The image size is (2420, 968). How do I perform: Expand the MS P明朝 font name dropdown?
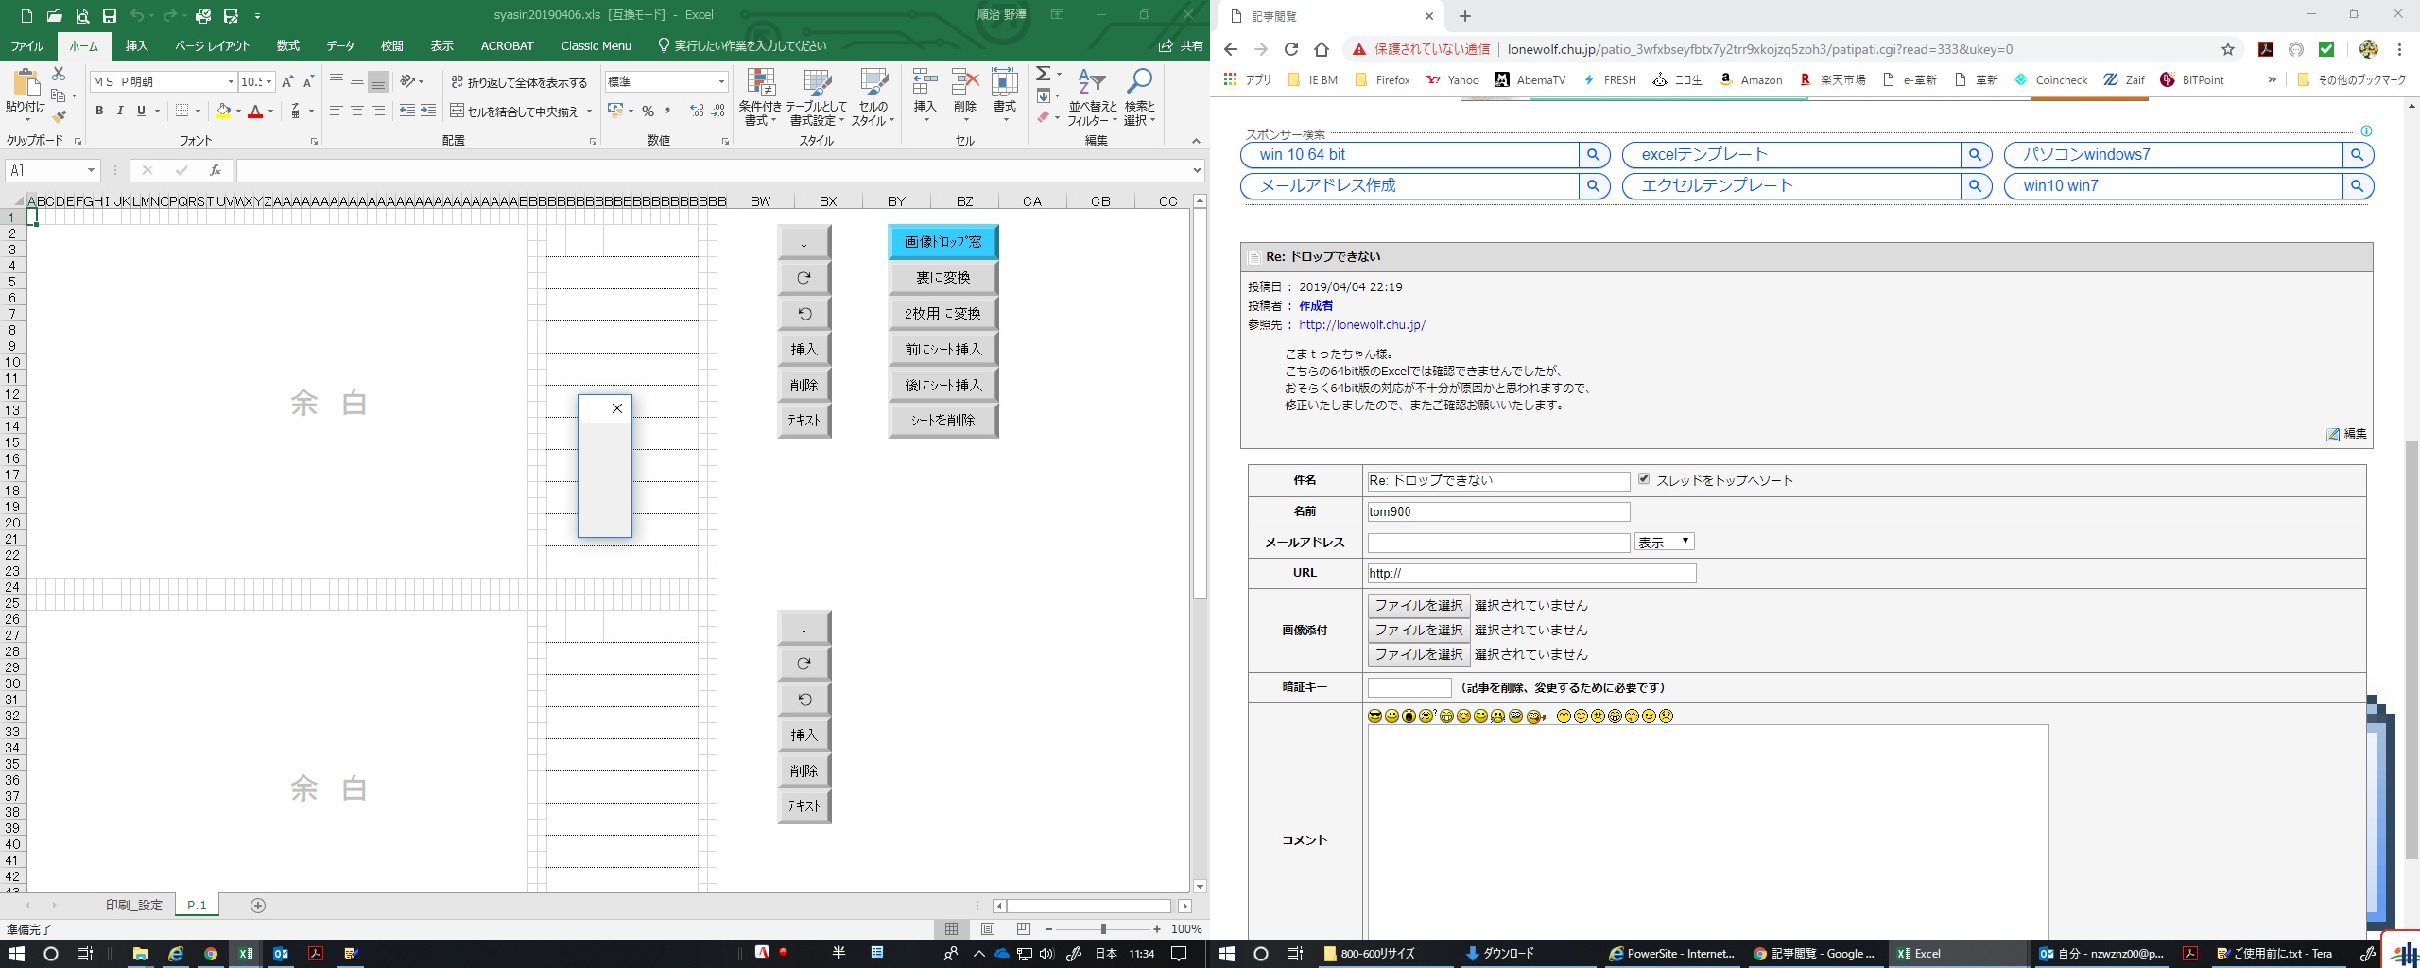pos(231,82)
